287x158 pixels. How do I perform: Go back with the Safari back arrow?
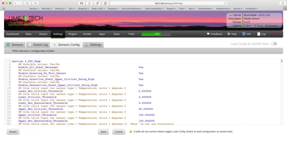click(x=16, y=3)
